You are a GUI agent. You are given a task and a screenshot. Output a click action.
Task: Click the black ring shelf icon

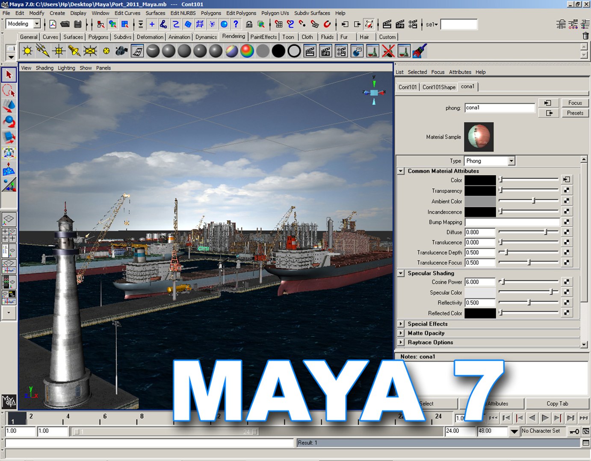(294, 51)
